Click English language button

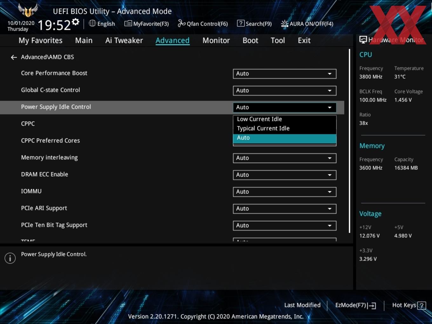pos(106,24)
